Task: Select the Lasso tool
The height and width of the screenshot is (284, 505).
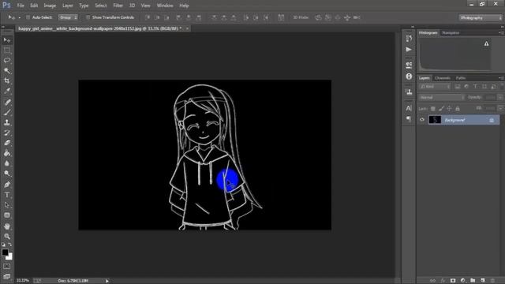Action: point(7,60)
